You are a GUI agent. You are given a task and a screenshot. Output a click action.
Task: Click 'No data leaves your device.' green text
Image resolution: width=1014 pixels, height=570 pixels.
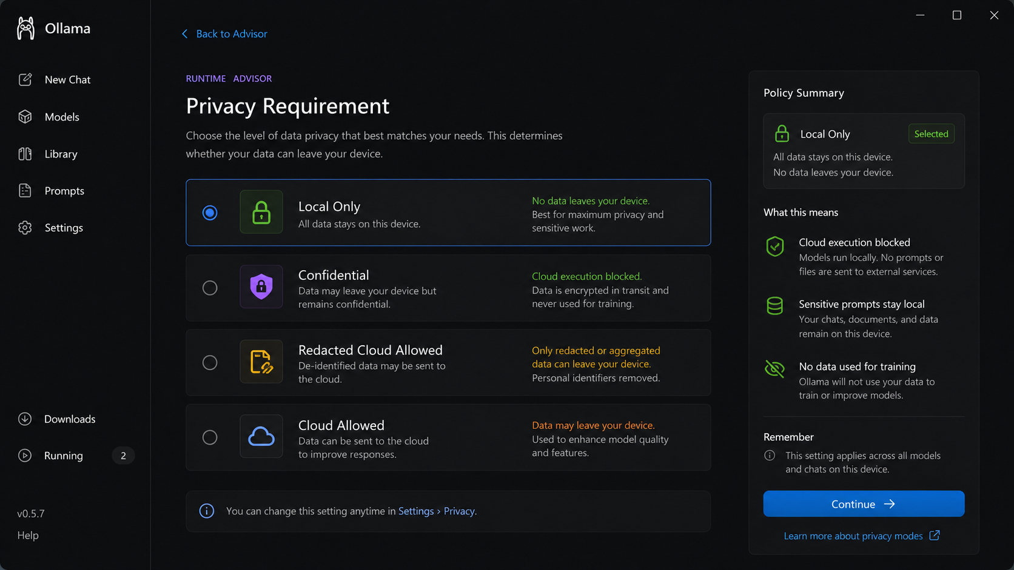tap(591, 200)
